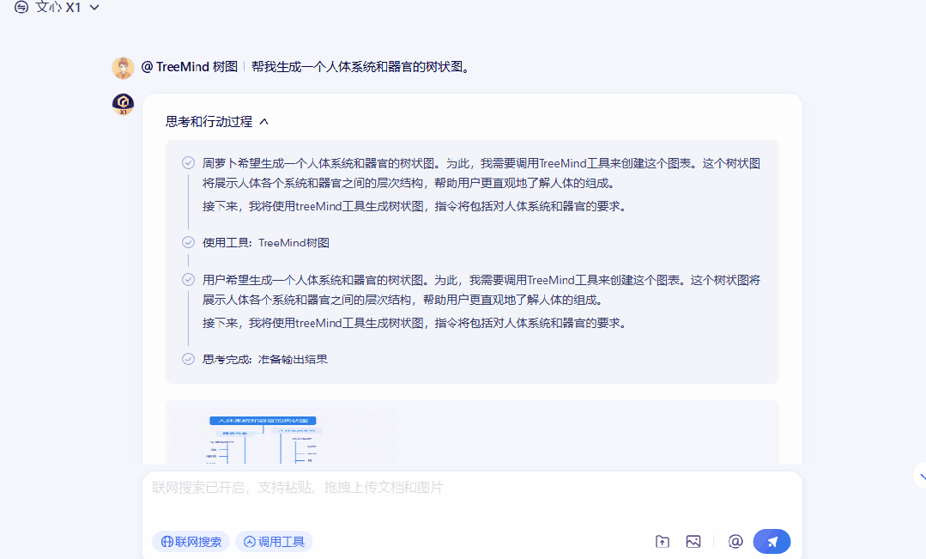Select the text 使用工具: TreeMind树图

(x=266, y=243)
